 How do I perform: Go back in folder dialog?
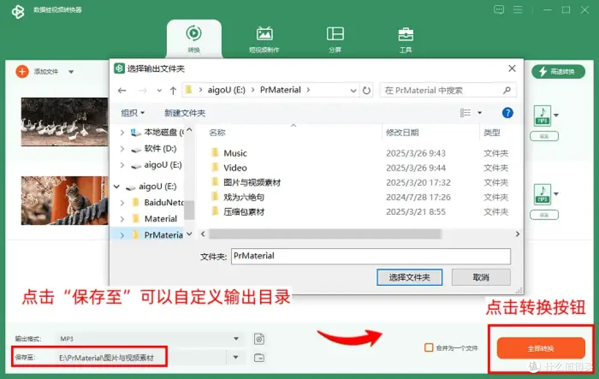coord(122,90)
